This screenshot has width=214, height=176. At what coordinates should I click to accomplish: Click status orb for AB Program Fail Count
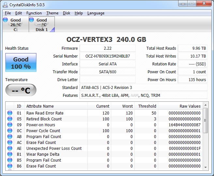[x=10, y=136]
